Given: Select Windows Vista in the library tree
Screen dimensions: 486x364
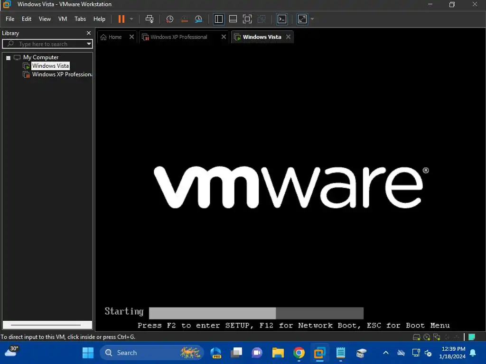Looking at the screenshot, I should [50, 66].
